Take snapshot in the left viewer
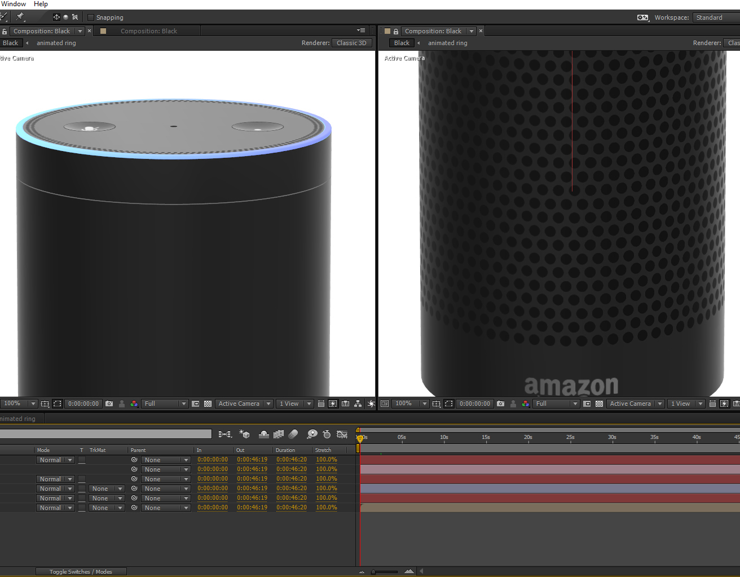This screenshot has height=577, width=740. point(109,403)
